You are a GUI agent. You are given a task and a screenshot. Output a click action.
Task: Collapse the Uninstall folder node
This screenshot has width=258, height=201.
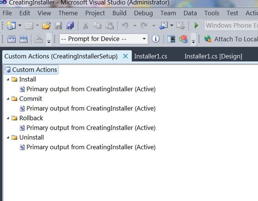tap(8, 138)
